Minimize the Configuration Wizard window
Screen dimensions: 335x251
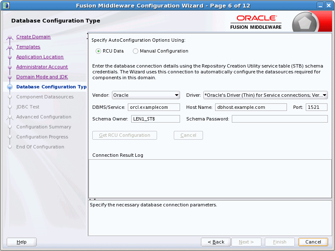tap(320, 6)
